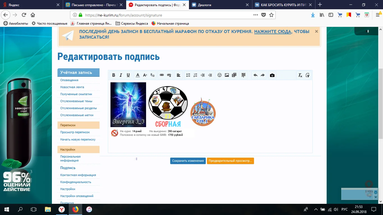Remove link with the unlink icon
The height and width of the screenshot is (215, 383).
[x=169, y=75]
